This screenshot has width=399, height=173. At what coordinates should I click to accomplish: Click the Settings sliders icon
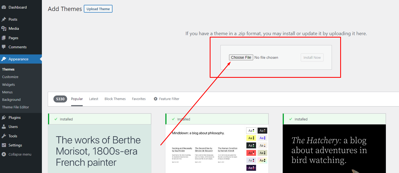(x=4, y=145)
